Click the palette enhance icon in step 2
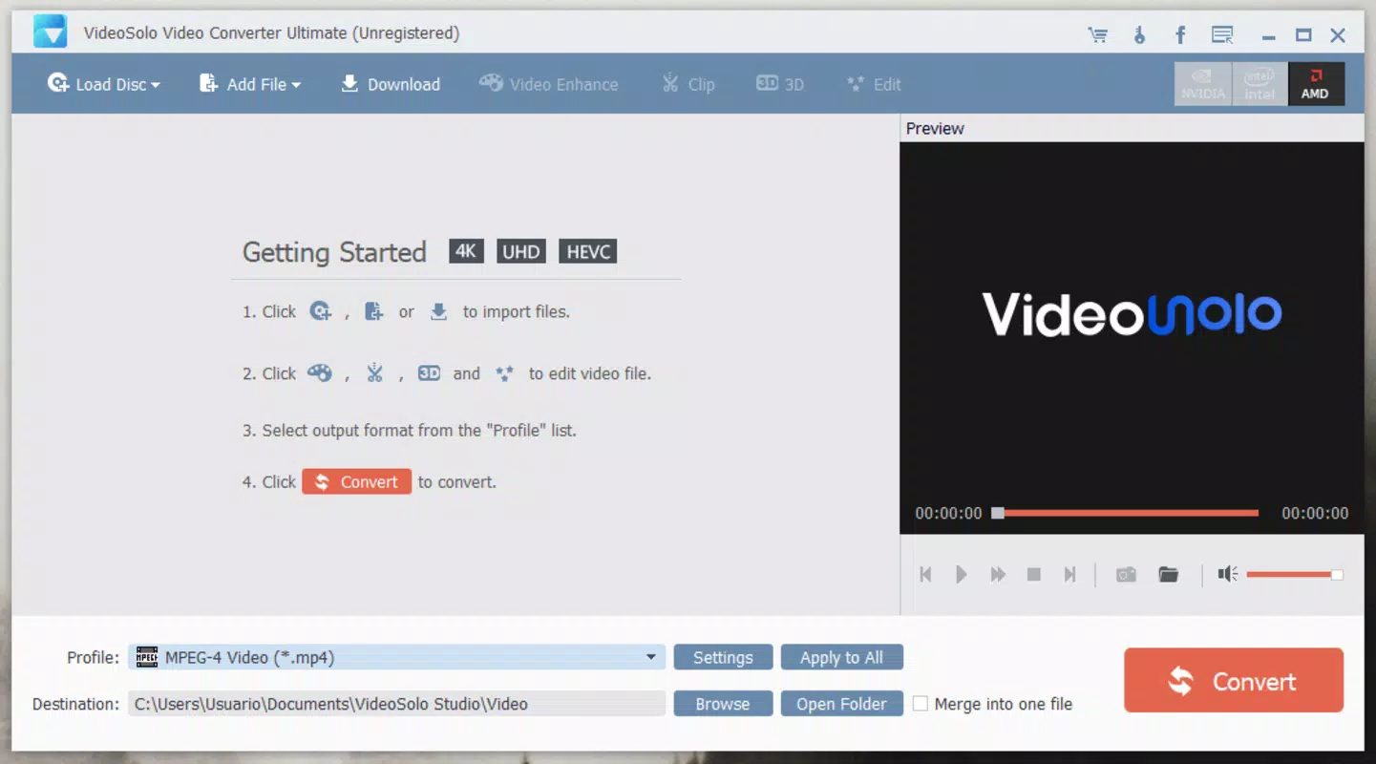The height and width of the screenshot is (764, 1376). 320,373
